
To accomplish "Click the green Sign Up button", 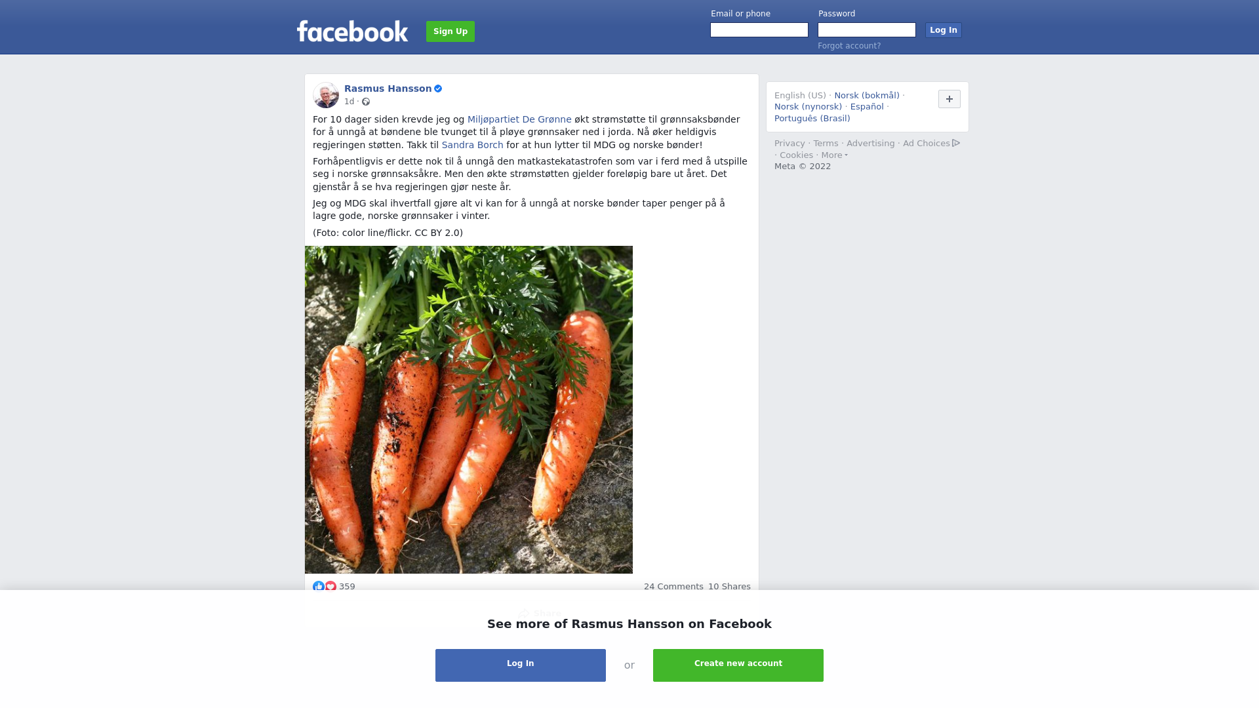I will coord(450,31).
